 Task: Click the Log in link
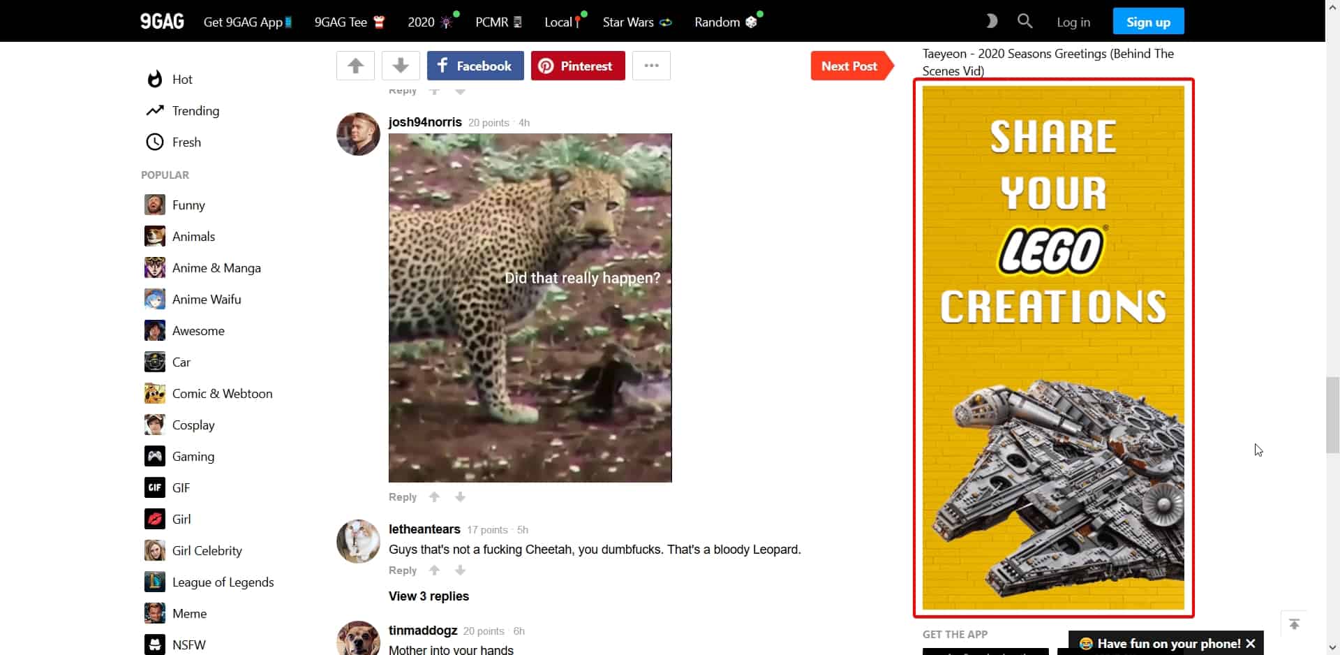click(1073, 22)
